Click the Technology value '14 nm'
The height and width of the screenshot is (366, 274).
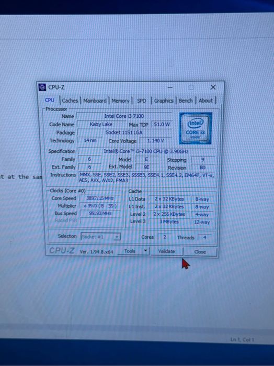90,140
